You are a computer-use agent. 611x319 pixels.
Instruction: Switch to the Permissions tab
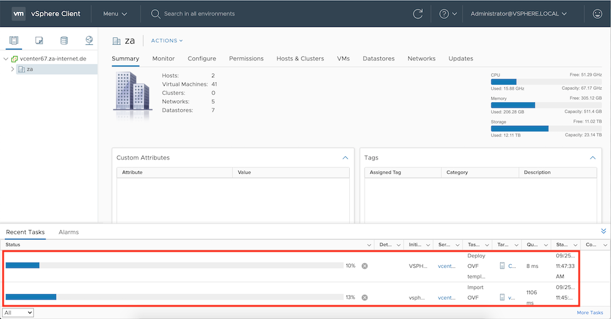click(x=246, y=59)
